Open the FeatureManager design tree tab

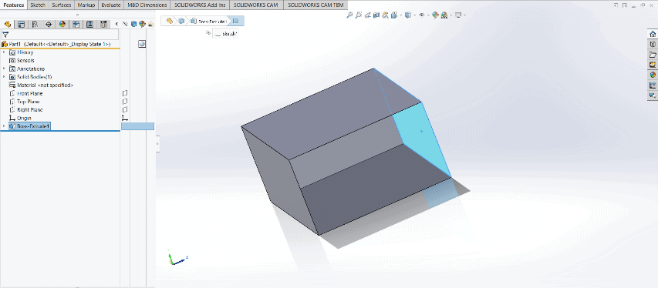[7, 25]
